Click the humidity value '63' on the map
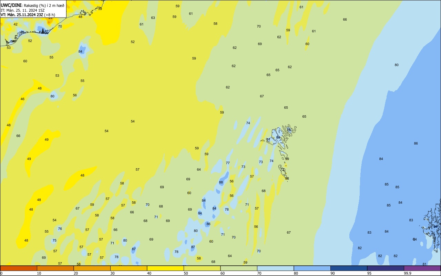The height and width of the screenshot is (276, 441). 153,18
